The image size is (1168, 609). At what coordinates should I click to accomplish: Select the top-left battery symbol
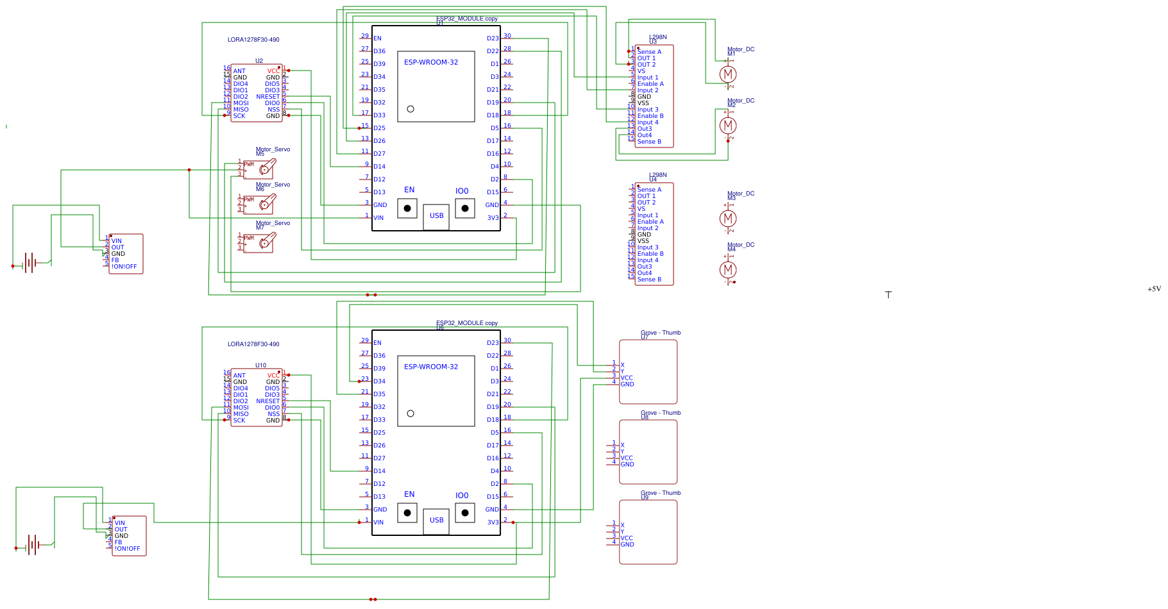30,262
